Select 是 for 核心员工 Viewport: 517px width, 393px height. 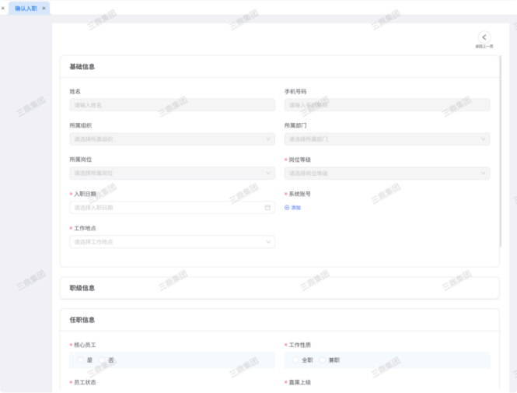click(x=81, y=360)
